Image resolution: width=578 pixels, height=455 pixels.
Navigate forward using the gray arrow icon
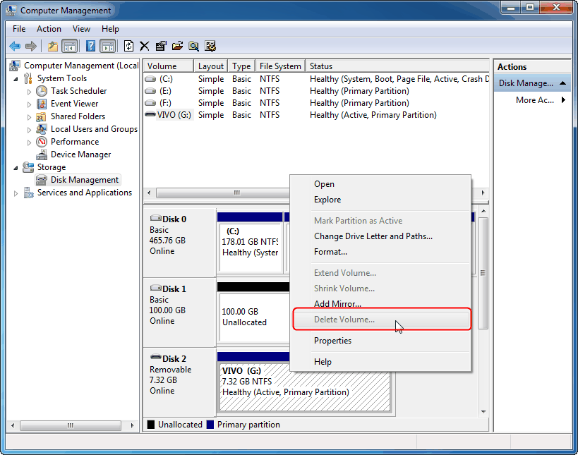pyautogui.click(x=31, y=46)
